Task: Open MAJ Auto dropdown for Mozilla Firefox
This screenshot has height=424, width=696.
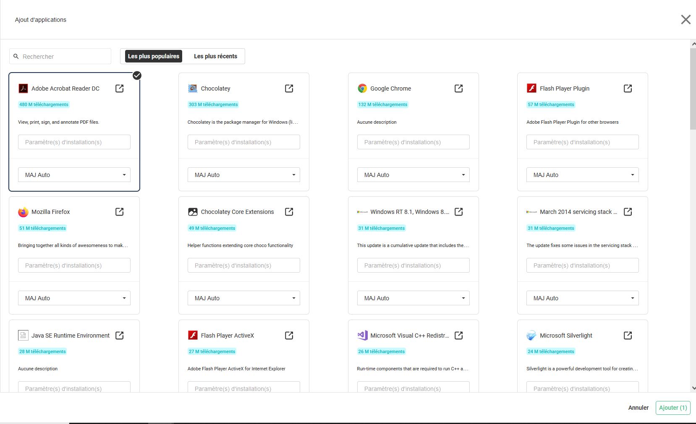Action: (74, 298)
